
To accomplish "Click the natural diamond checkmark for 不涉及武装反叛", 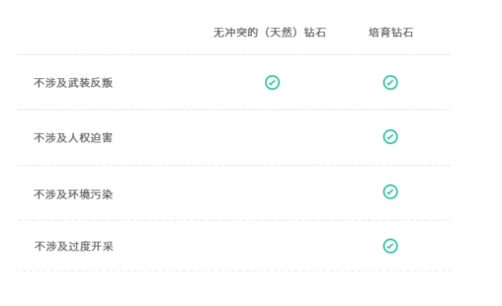I will pyautogui.click(x=272, y=83).
